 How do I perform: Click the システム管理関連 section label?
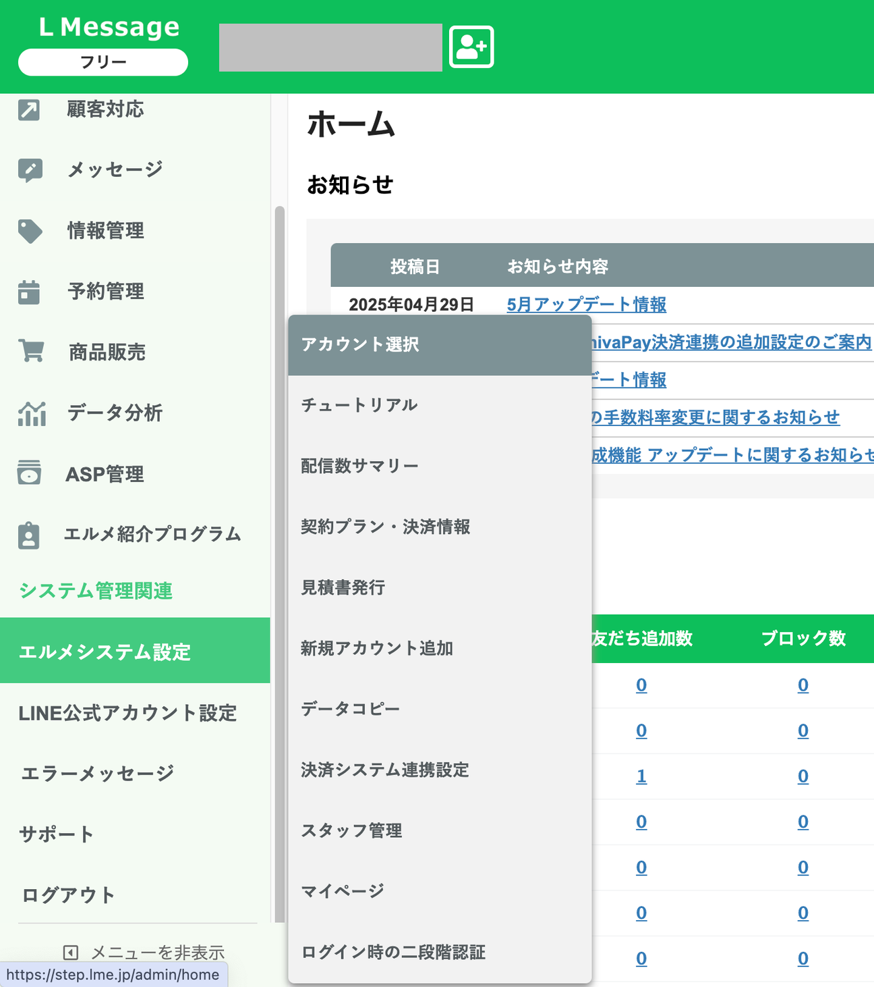[x=96, y=591]
